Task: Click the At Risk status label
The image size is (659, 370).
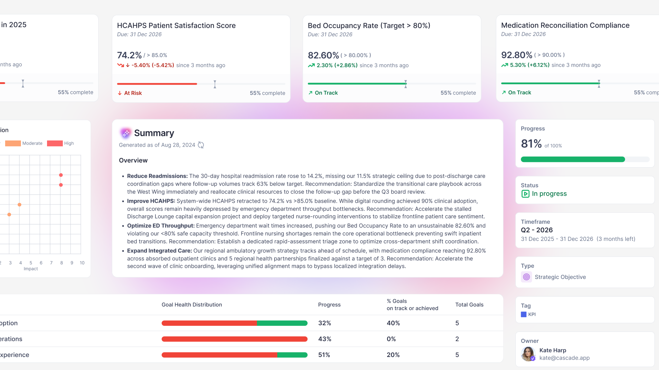Action: [133, 93]
